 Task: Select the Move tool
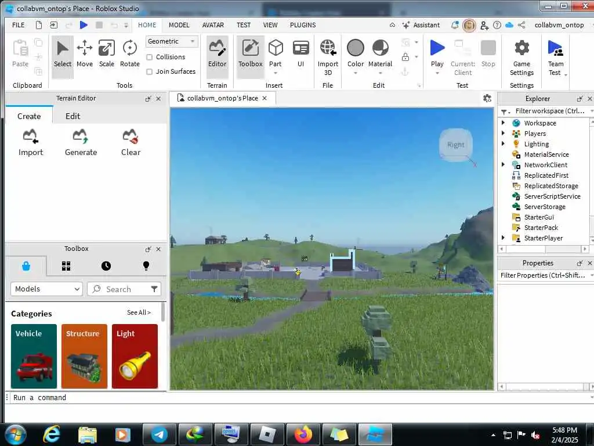click(x=85, y=54)
